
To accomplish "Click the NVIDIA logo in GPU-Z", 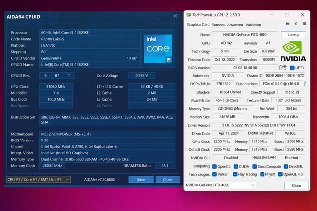I will click(293, 51).
